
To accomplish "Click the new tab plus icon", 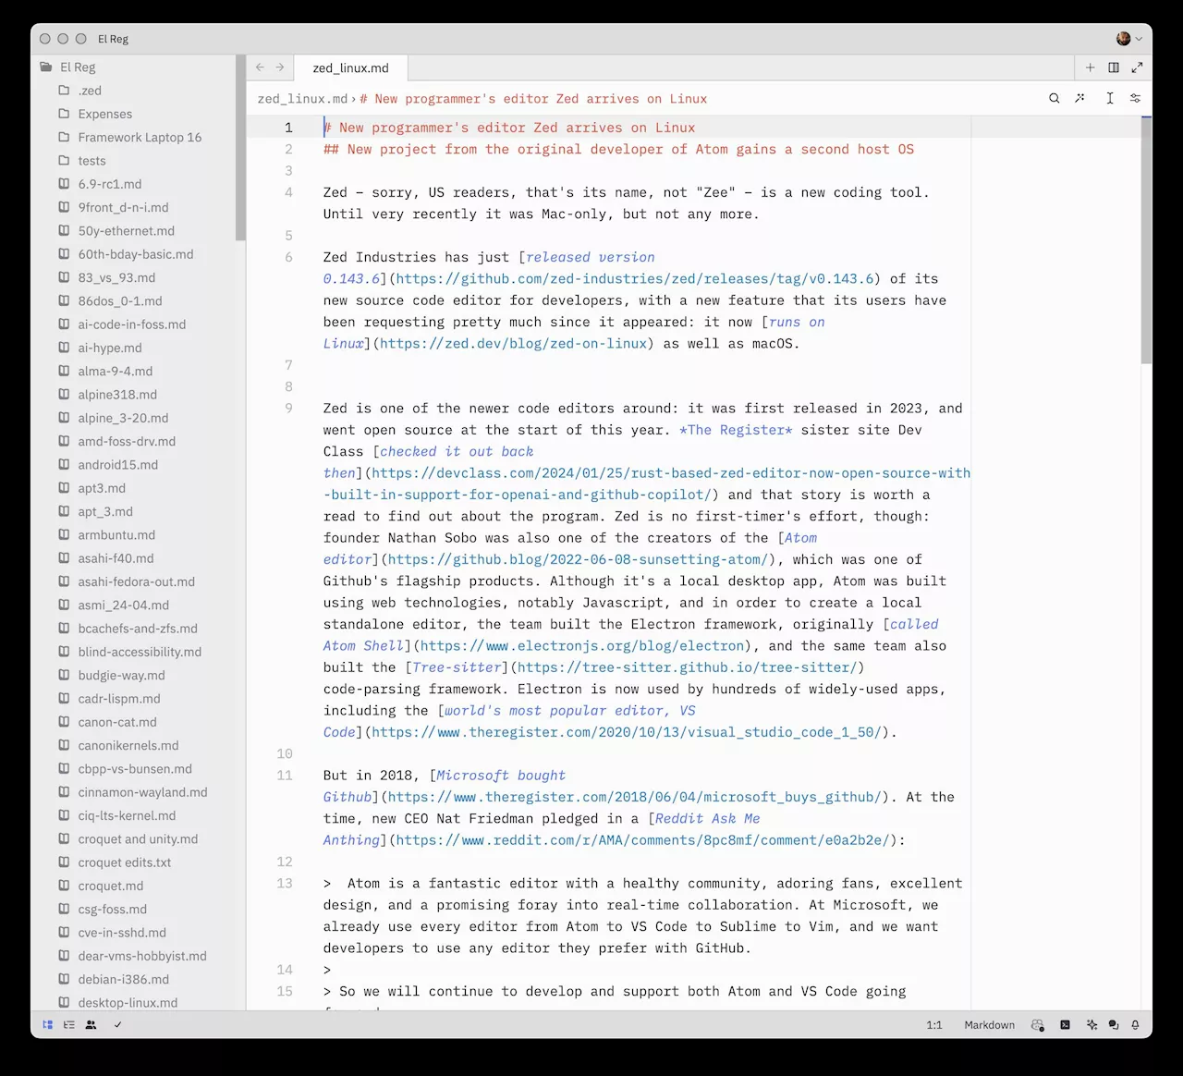I will (1090, 67).
